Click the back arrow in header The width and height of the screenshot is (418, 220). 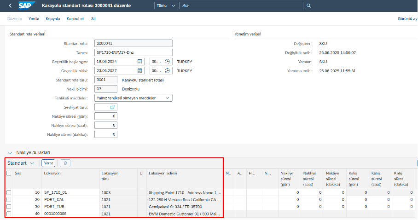10,6
